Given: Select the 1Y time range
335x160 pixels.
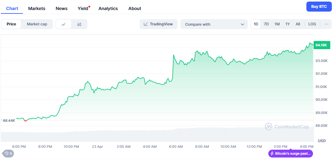Looking at the screenshot, I should pyautogui.click(x=288, y=24).
